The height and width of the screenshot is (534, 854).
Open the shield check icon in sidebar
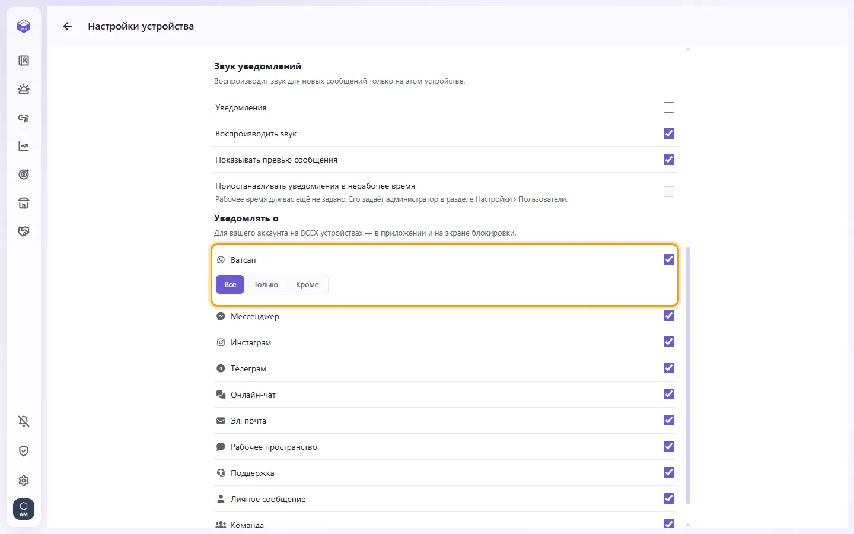tap(24, 451)
